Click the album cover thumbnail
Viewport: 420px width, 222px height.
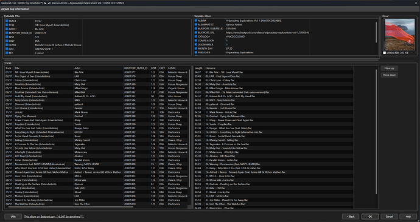coord(400,35)
